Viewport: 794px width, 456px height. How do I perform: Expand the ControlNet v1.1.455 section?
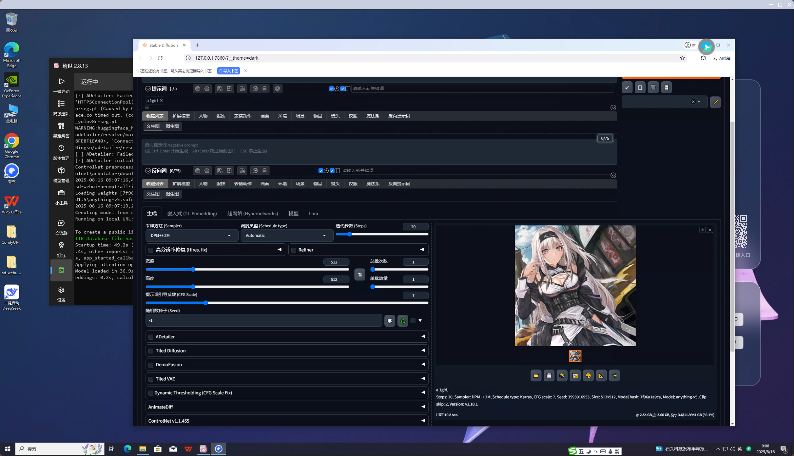coord(287,421)
